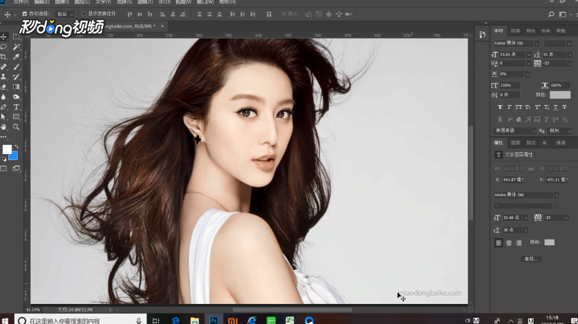
Task: Click the 高级... button
Action: pos(531,259)
